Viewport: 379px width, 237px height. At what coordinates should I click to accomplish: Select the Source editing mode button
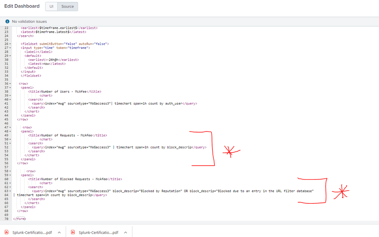coord(68,6)
